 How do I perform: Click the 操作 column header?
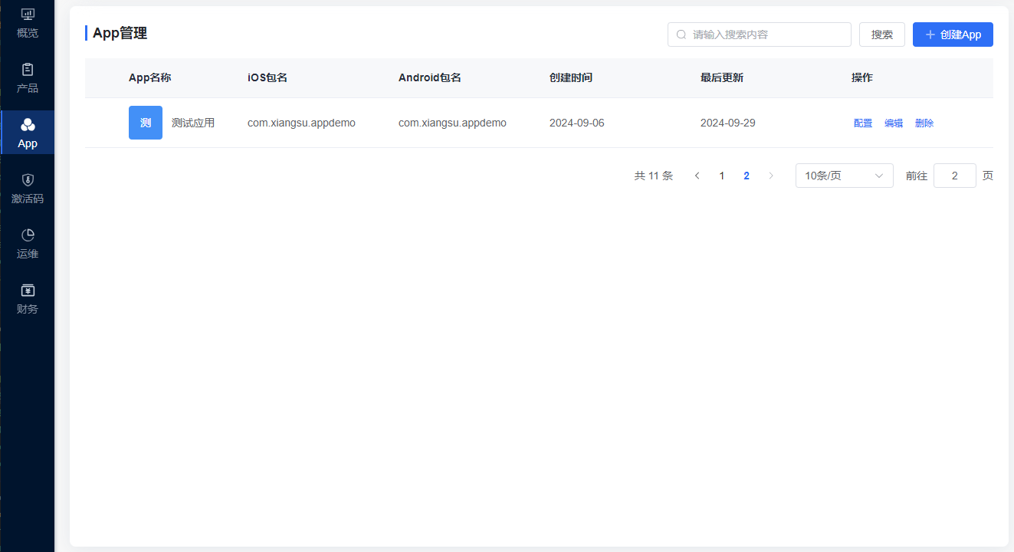862,77
